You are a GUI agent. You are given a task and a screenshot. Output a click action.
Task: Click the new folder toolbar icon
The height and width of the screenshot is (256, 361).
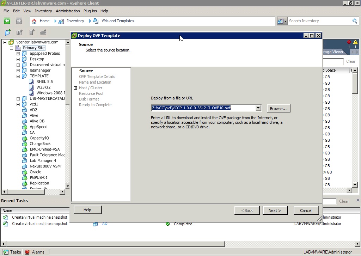point(8,32)
